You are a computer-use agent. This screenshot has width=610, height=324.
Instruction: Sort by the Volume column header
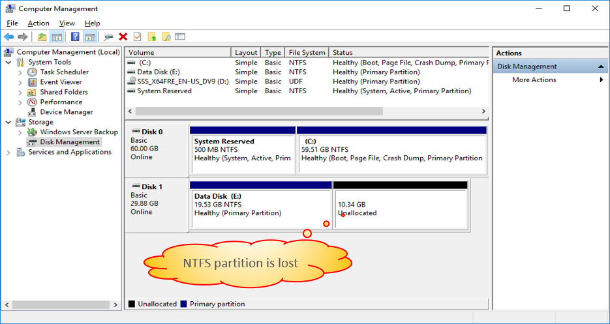[x=179, y=53]
